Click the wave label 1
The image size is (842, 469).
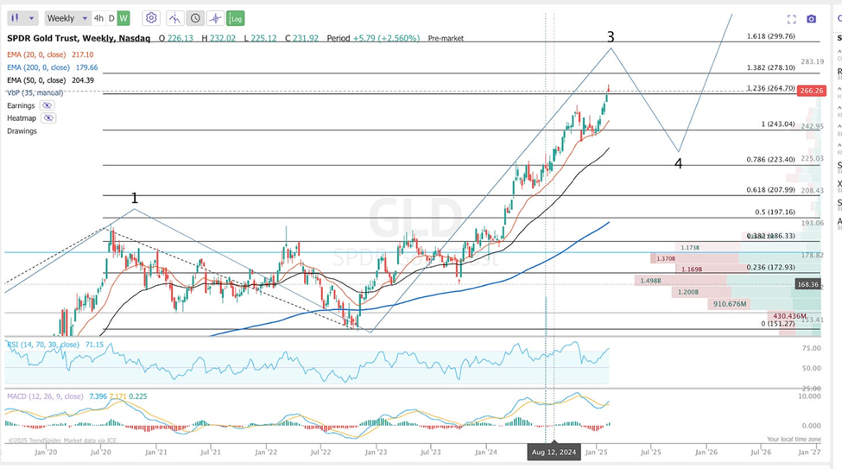134,199
